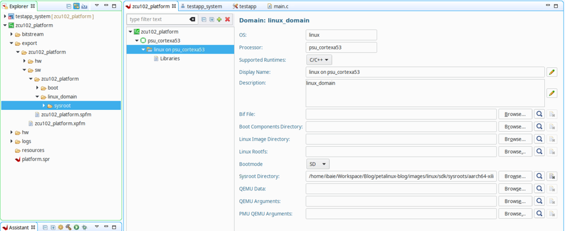Open the Supported Runtimes C/C++ dropdown
The height and width of the screenshot is (231, 565).
point(319,60)
